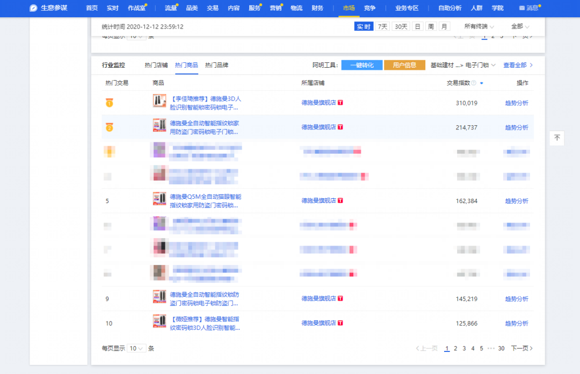This screenshot has width=580, height=374.
Task: Open 趋势分析 for 145,219 row
Action: pos(517,299)
